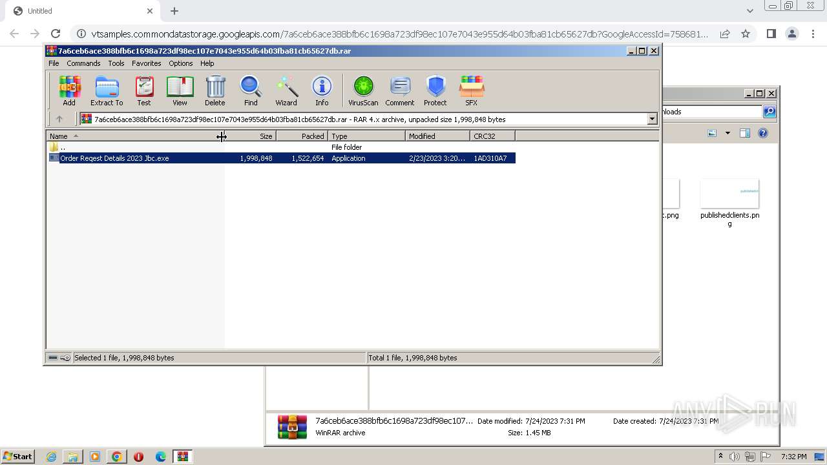Show hidden tray icons arrow

[720, 456]
